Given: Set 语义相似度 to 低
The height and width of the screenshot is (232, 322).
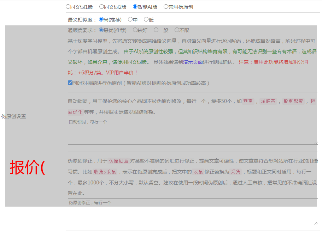Looking at the screenshot, I should point(146,19).
